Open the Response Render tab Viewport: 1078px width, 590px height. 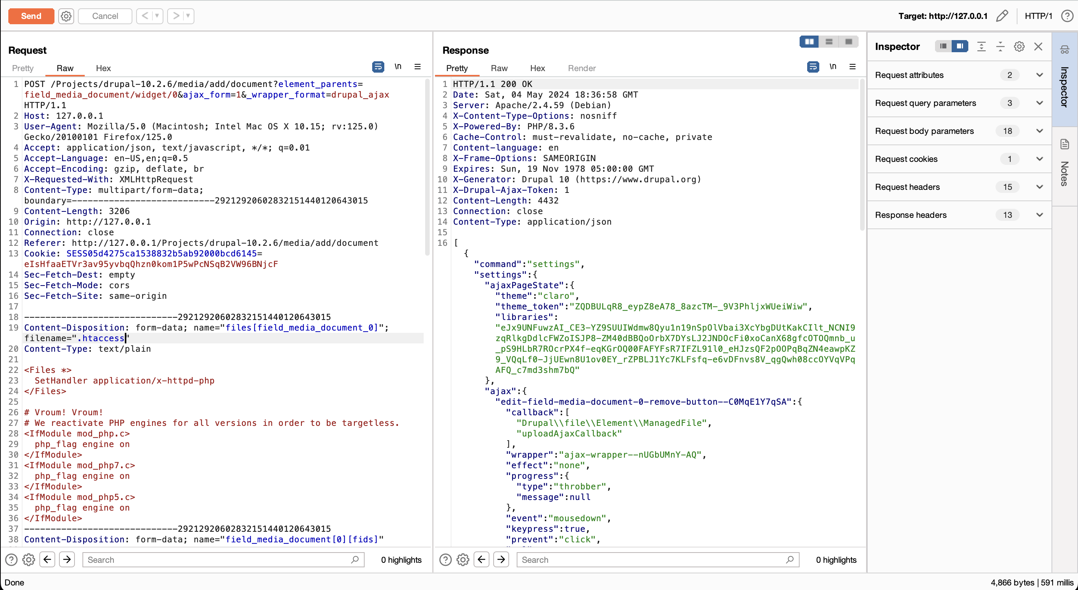pos(581,68)
